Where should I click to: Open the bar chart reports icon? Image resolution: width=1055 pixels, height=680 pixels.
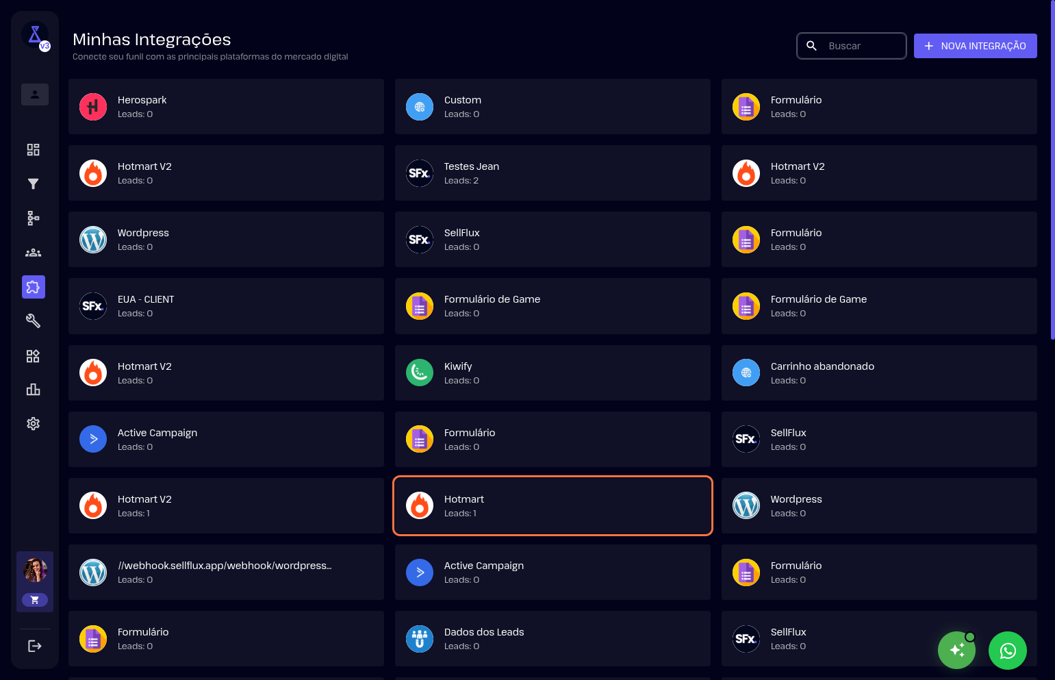point(33,390)
